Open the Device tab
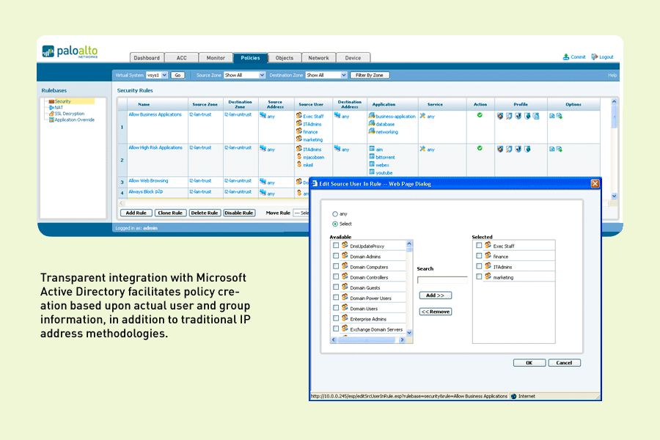This screenshot has height=440, width=660. click(x=353, y=58)
